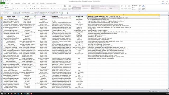
Task: Center the cell text horizontally
Action: coord(32,9)
